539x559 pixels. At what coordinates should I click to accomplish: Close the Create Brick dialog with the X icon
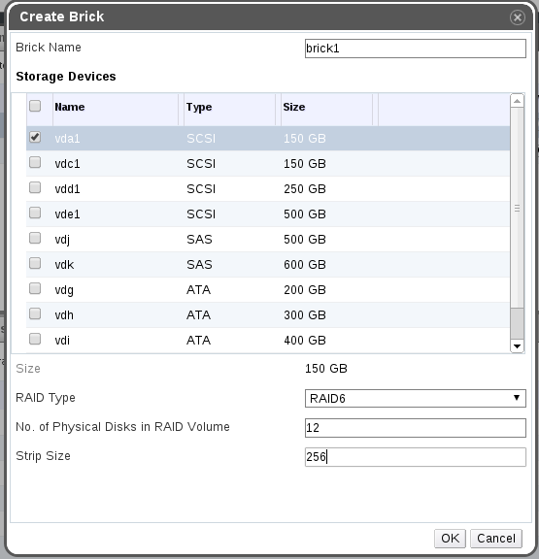coord(518,17)
